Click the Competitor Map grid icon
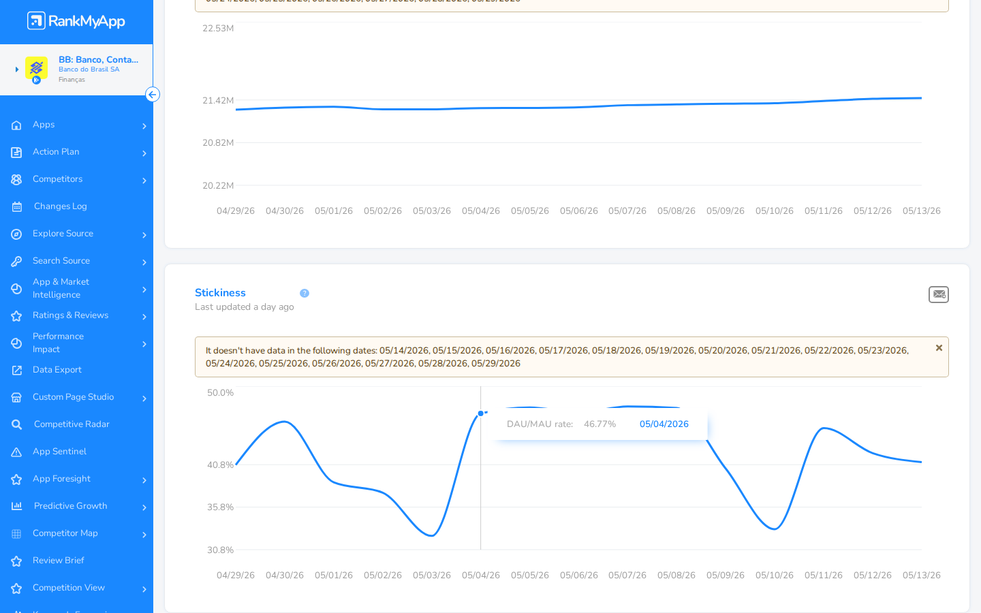Screen dimensions: 981x613 coord(16,534)
